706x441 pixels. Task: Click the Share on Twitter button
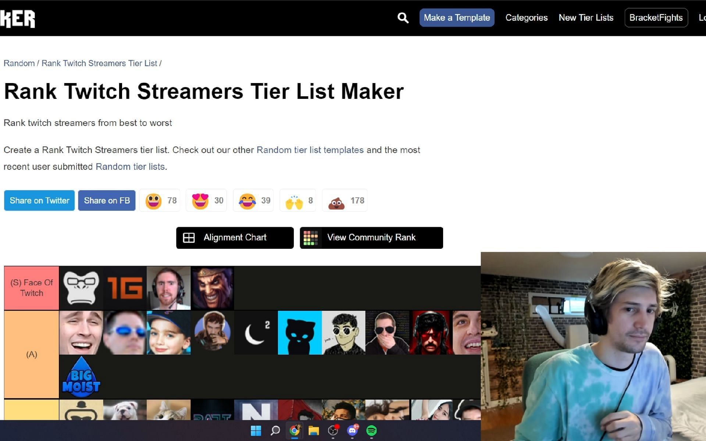tap(39, 200)
